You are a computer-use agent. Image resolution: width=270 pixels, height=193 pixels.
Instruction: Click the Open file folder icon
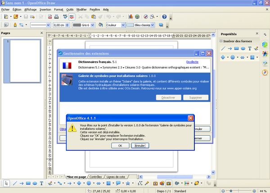pos(16,17)
